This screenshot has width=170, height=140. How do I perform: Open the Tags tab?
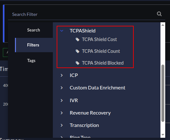point(31,60)
